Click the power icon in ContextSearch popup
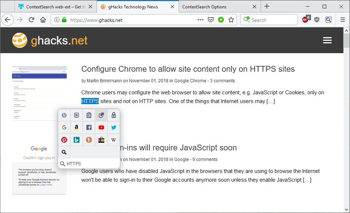The height and width of the screenshot is (213, 350). 64,115
